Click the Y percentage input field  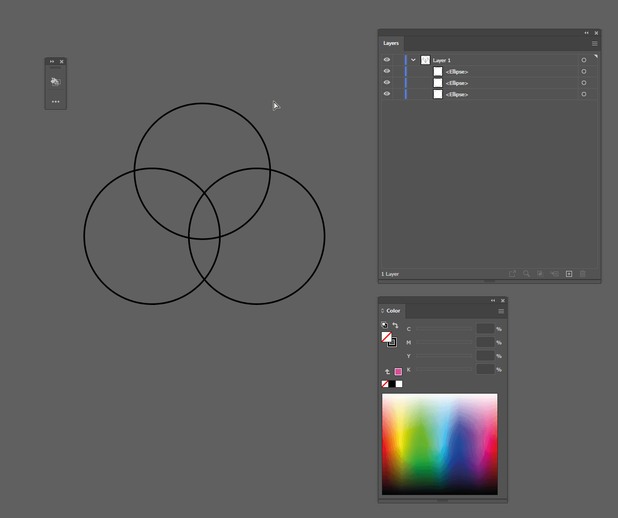tap(485, 356)
